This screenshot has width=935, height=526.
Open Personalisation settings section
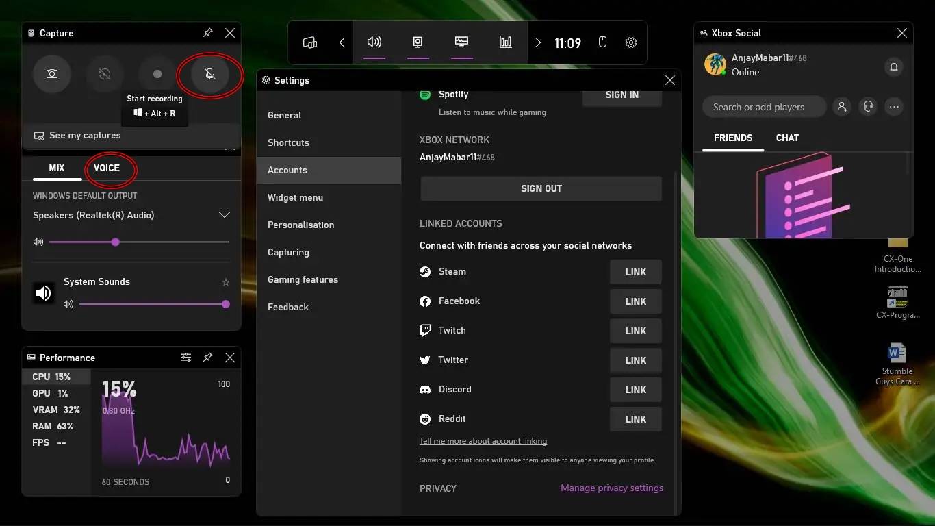[x=329, y=225]
